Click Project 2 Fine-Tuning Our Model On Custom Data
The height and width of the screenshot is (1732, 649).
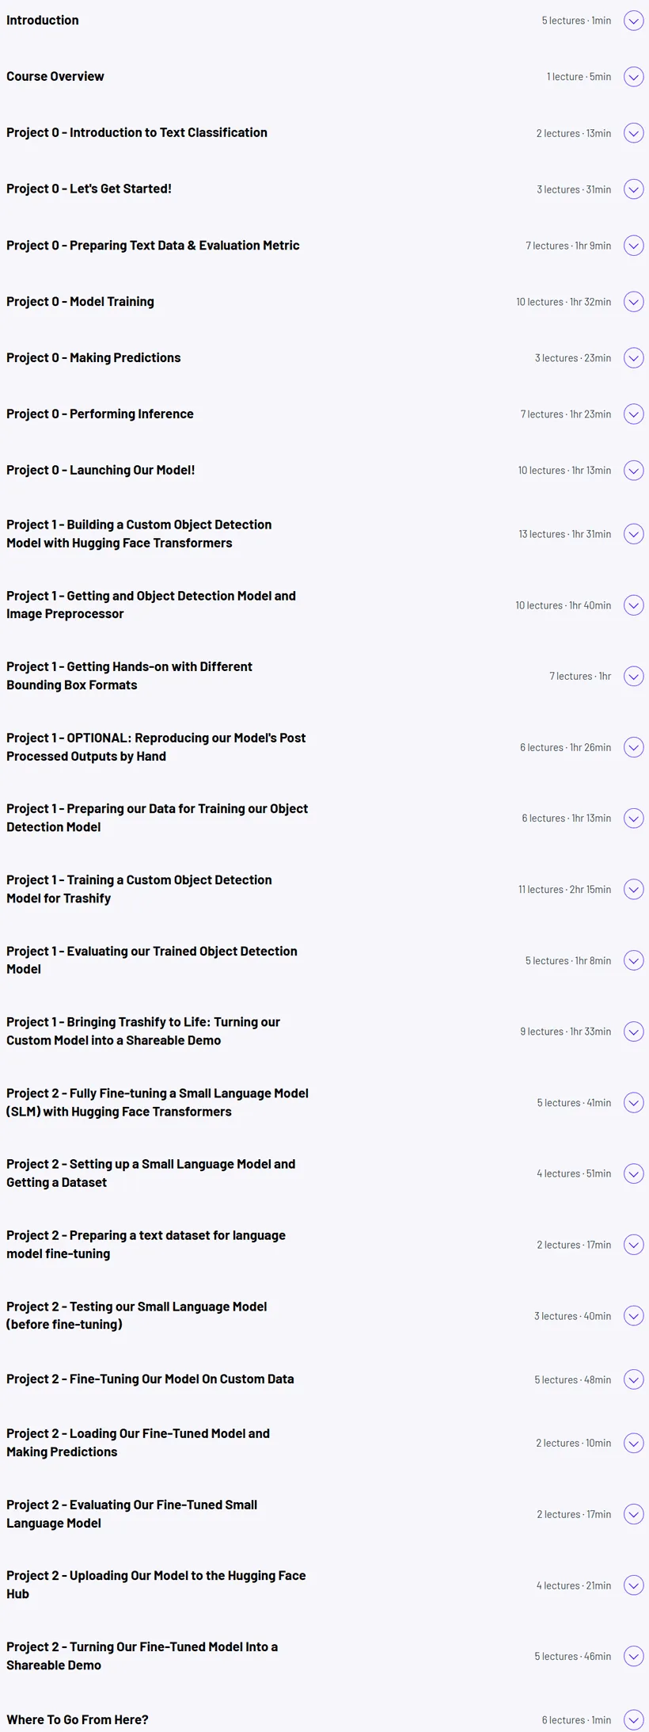tap(150, 1379)
